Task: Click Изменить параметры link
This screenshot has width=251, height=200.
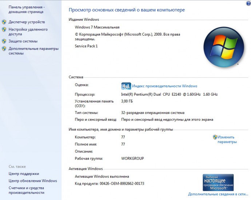Action: [x=227, y=140]
